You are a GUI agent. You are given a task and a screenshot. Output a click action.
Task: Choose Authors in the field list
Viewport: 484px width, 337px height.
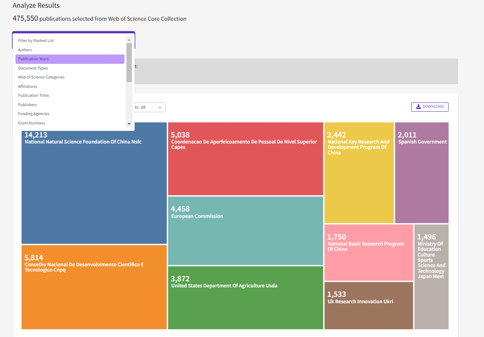[70, 50]
